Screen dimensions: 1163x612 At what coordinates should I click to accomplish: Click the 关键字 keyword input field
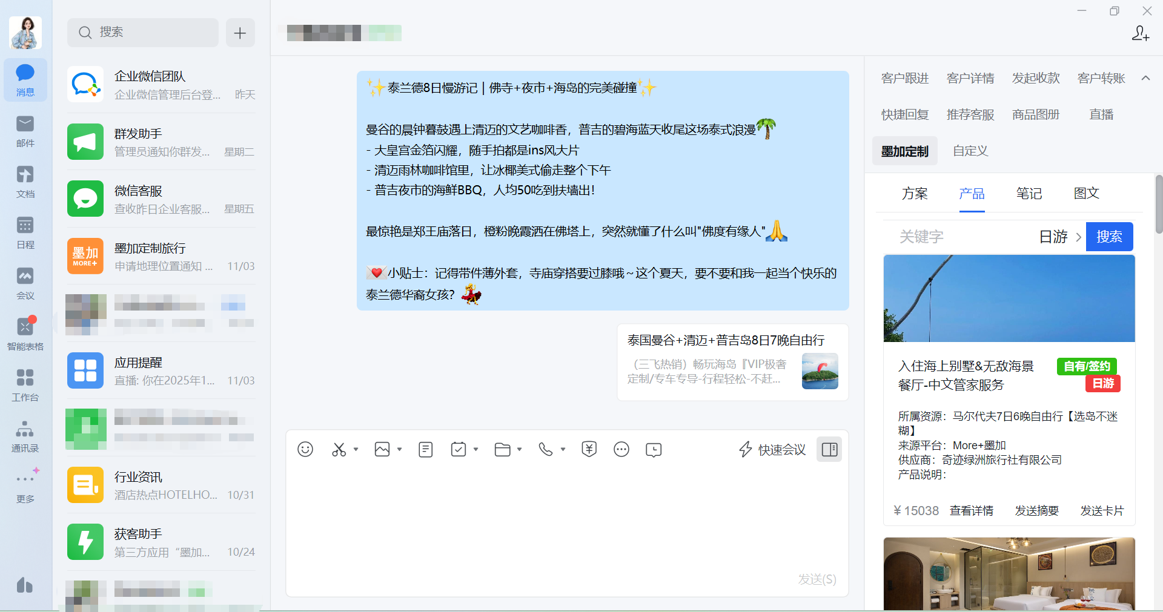point(963,237)
